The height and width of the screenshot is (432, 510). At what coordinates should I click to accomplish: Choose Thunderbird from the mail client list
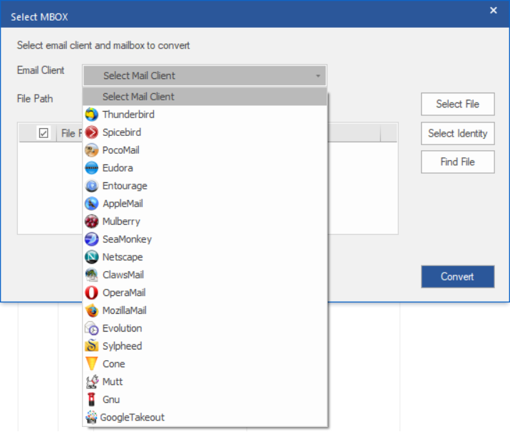(205, 115)
